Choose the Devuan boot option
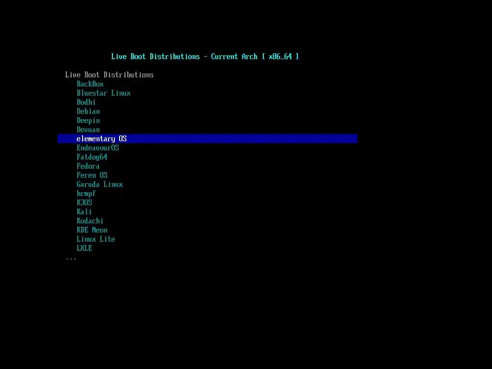 [88, 129]
